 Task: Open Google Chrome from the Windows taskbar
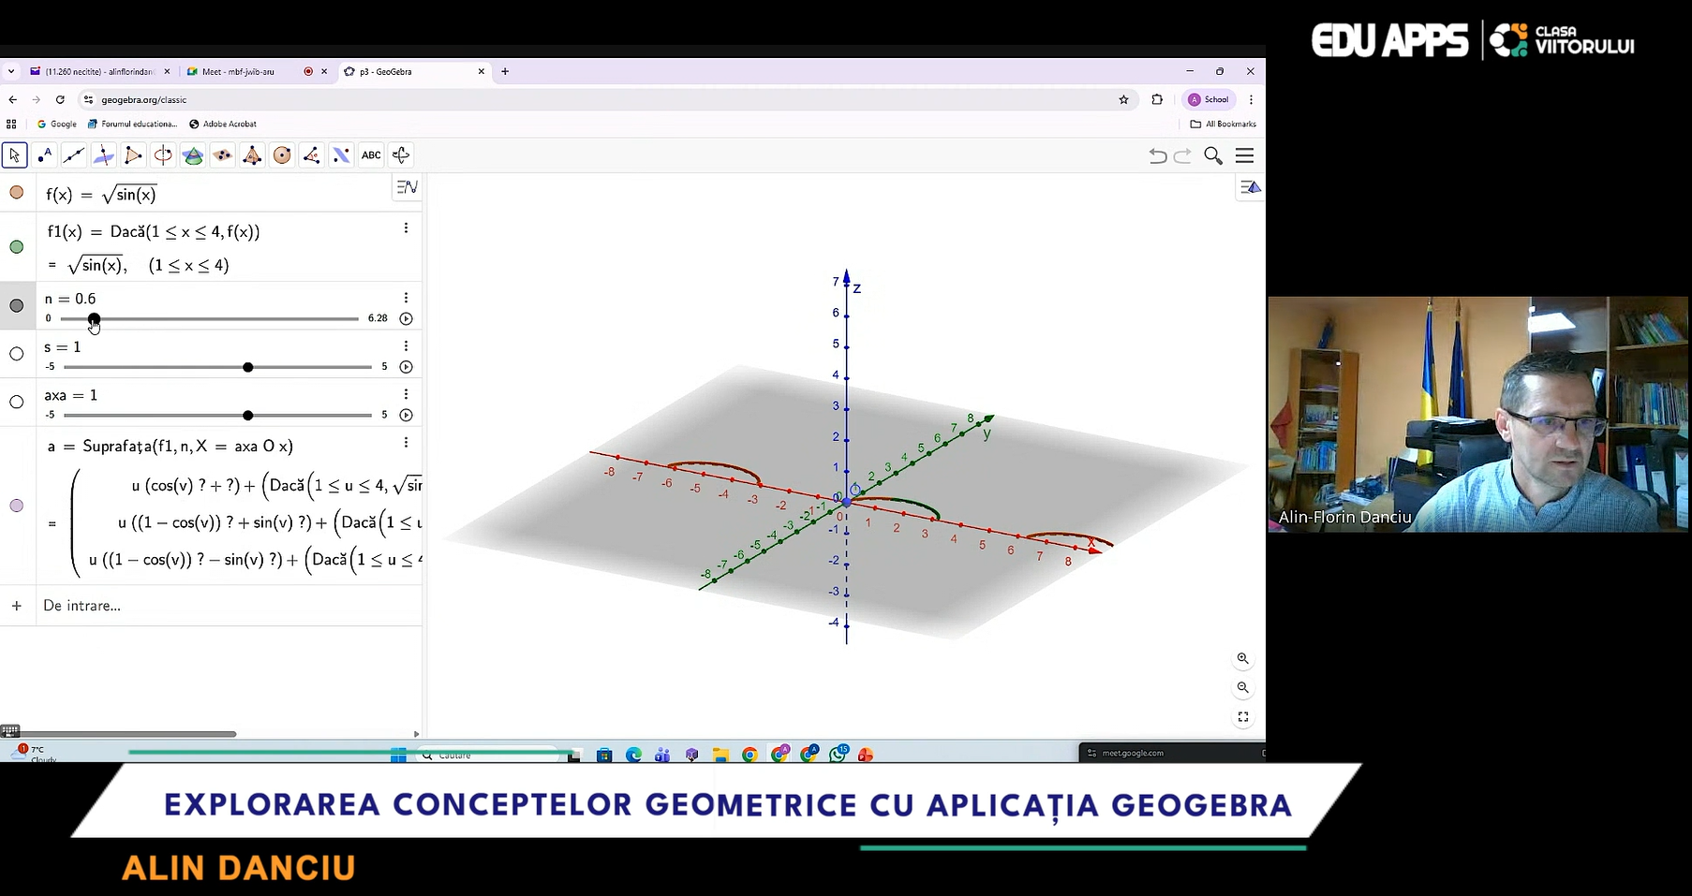pos(750,755)
